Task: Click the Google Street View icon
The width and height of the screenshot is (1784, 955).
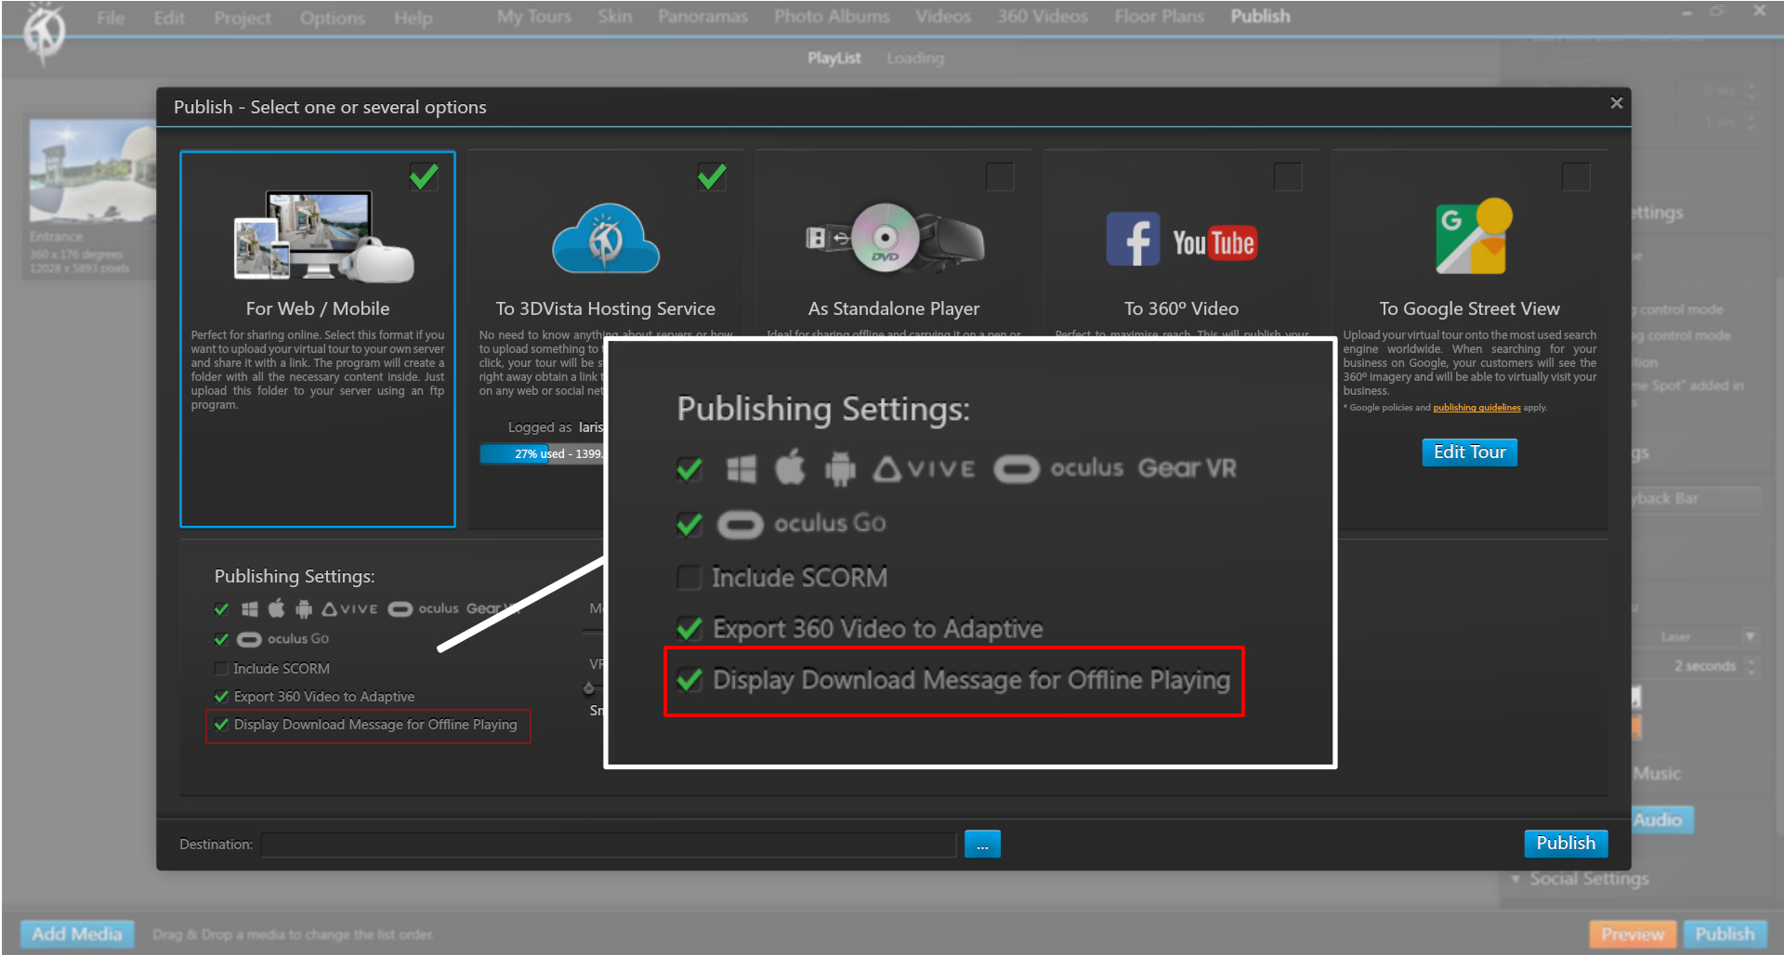Action: (x=1474, y=236)
